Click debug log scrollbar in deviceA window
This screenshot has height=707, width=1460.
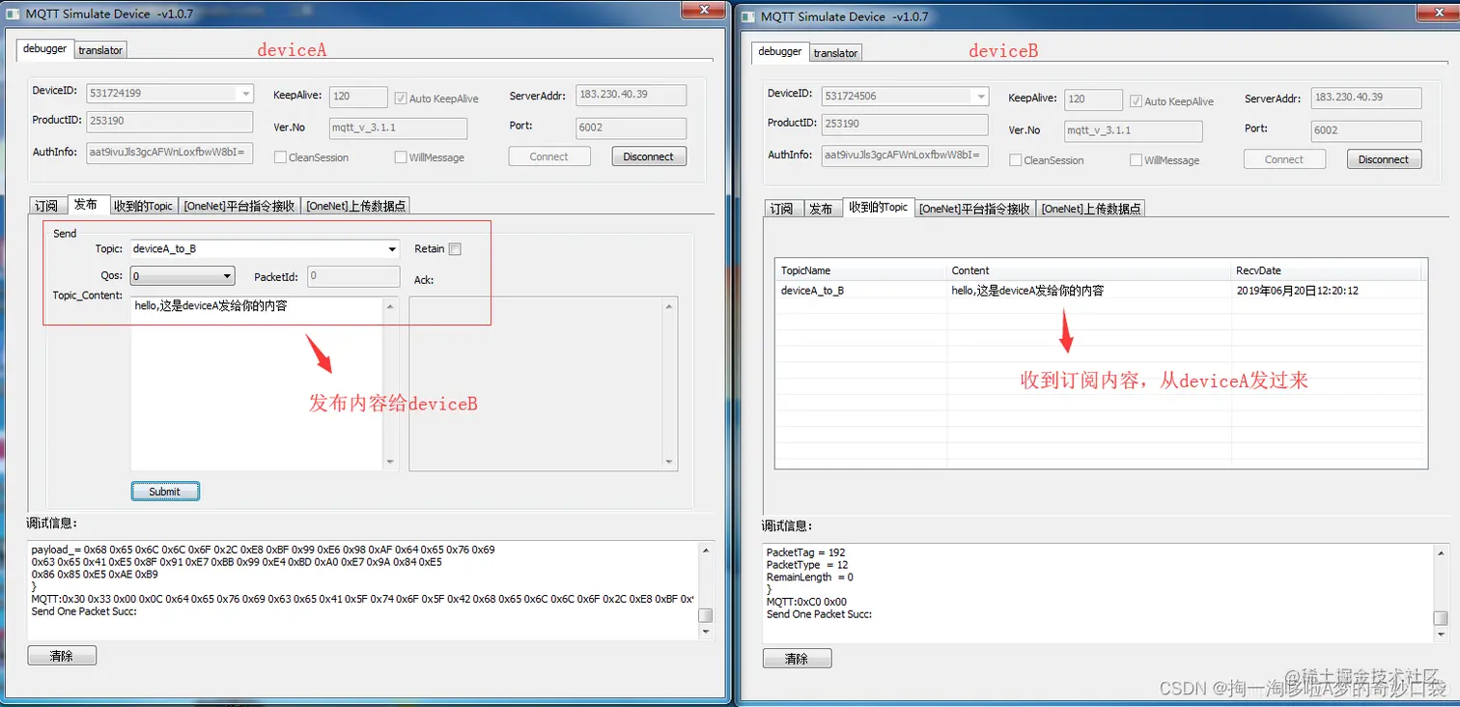pos(706,590)
